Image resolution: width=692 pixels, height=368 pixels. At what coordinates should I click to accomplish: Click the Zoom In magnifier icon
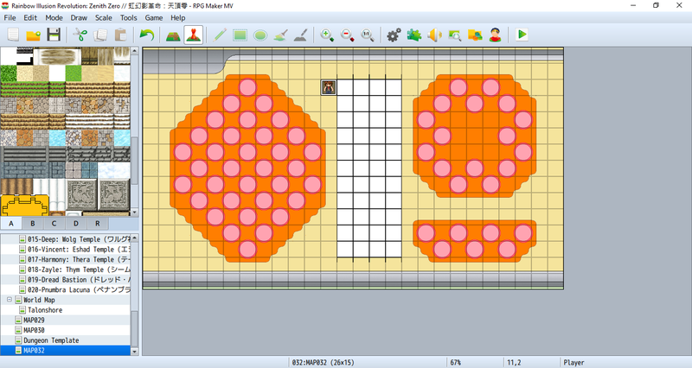[327, 35]
